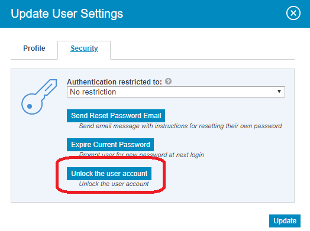
Task: Click the blue Unlock the user account button
Action: point(109,174)
